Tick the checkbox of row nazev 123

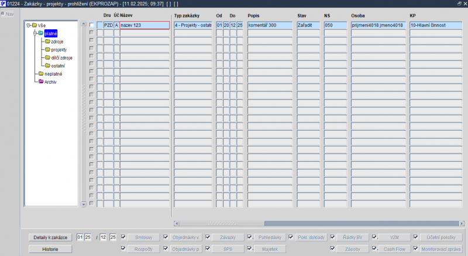[92, 25]
